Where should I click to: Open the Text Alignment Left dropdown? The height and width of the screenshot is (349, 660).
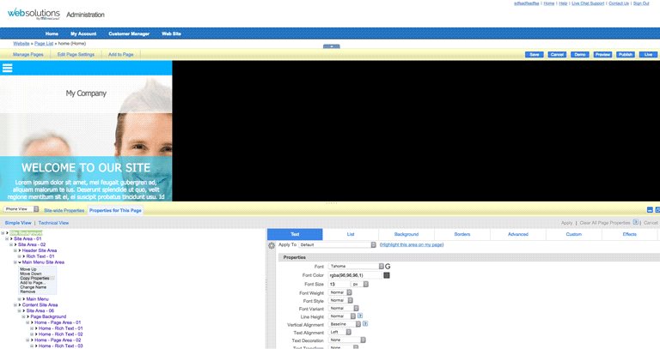[339, 332]
